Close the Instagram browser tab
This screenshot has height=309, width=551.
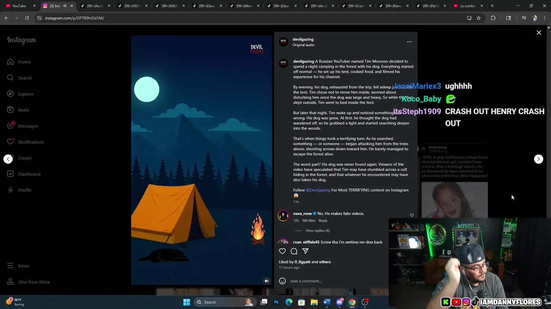tap(71, 6)
